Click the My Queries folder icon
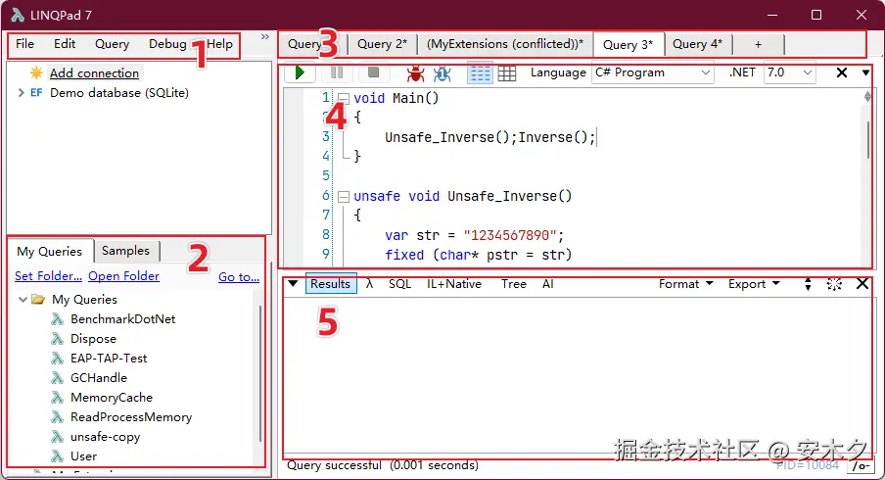885x480 pixels. (x=38, y=300)
